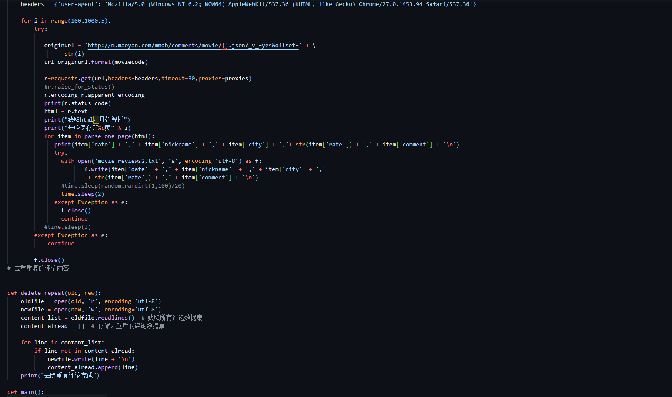Click 'oldfile.readlines()' call
This screenshot has height=397, width=672.
103,318
